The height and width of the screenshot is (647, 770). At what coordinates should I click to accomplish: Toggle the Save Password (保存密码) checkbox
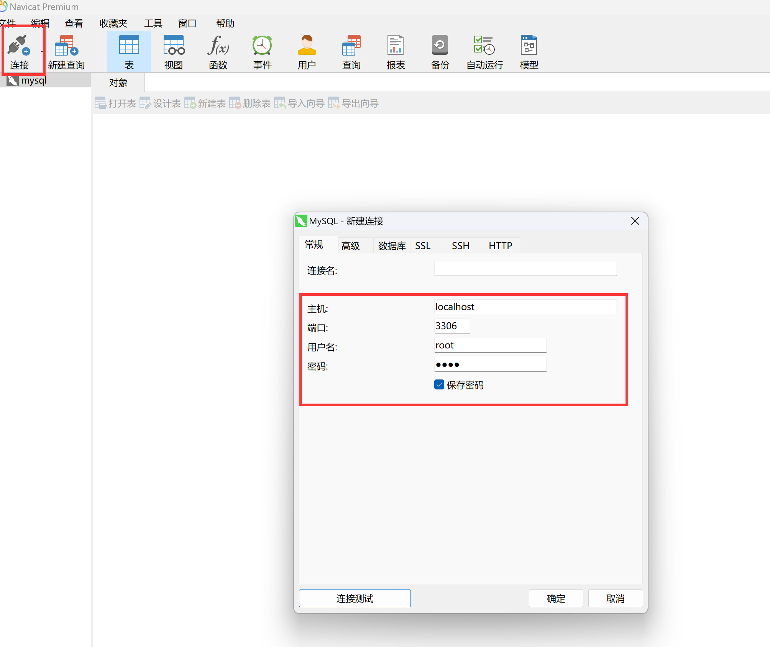pos(439,385)
